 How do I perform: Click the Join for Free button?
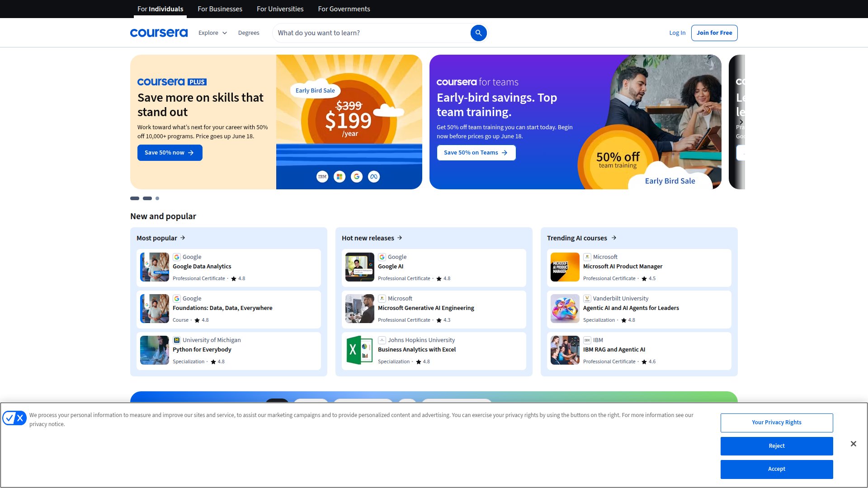[714, 33]
